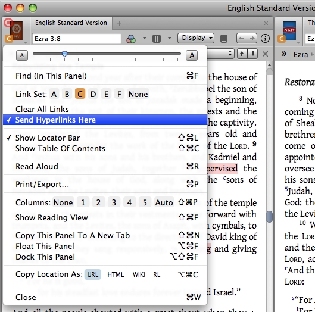The height and width of the screenshot is (312, 315).
Task: Copy location as HTML
Action: coord(116,274)
